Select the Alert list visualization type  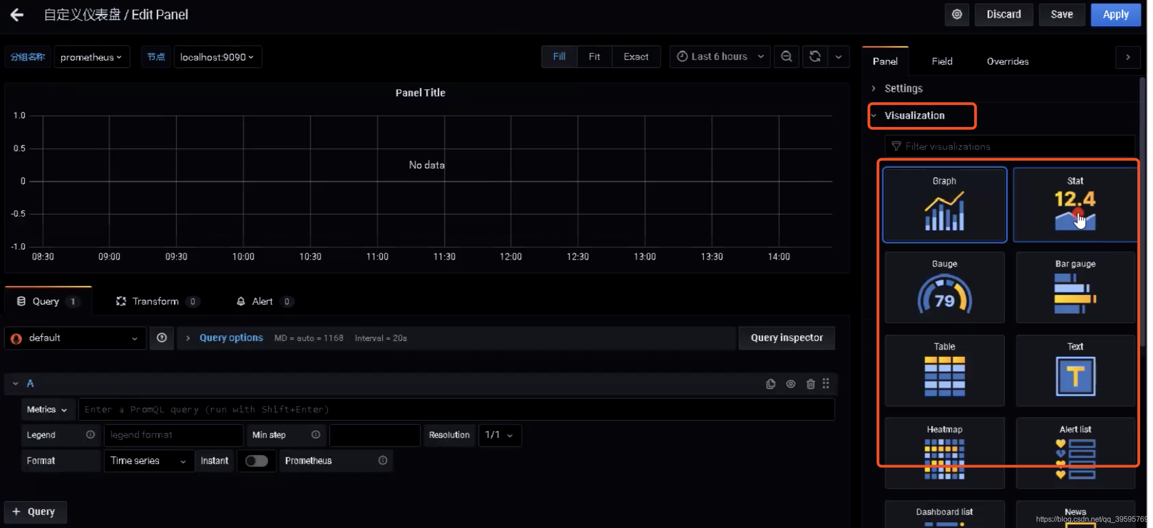1075,452
